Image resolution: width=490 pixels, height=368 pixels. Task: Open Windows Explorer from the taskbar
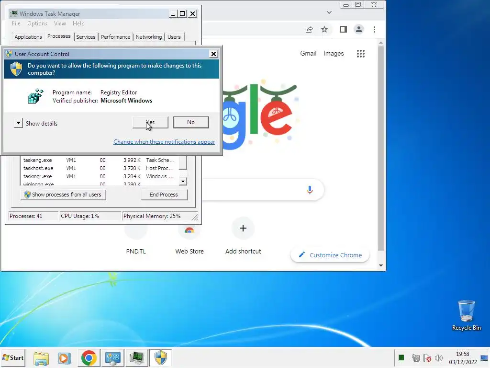tap(41, 358)
